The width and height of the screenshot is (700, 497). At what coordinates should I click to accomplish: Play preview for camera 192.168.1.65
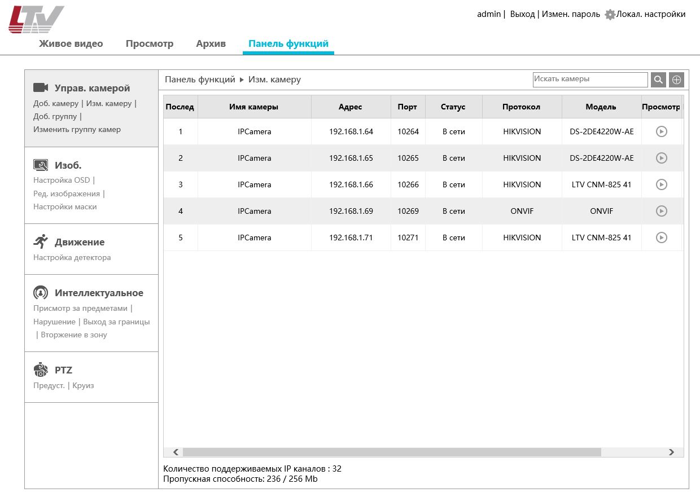coord(661,158)
